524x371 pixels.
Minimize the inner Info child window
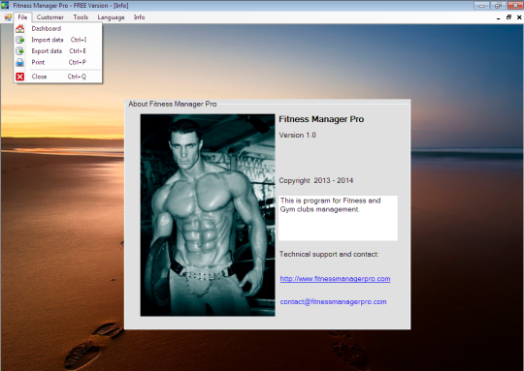(498, 17)
